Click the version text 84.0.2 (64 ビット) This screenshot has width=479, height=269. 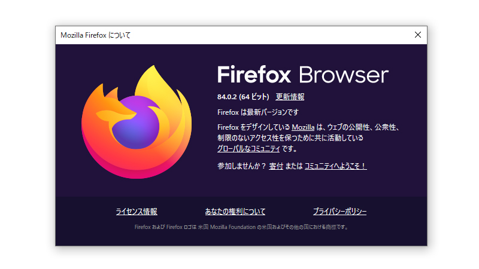coord(243,97)
